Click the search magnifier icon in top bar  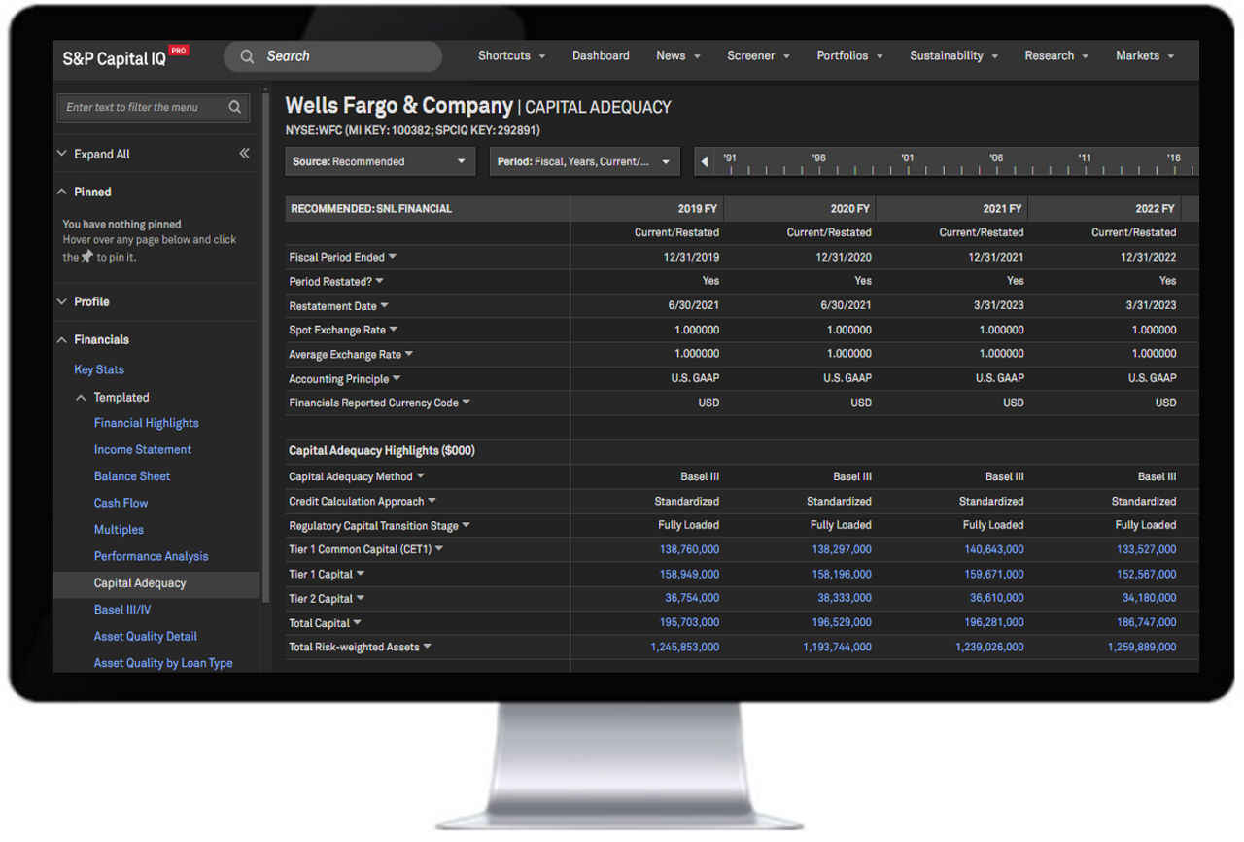(x=248, y=56)
